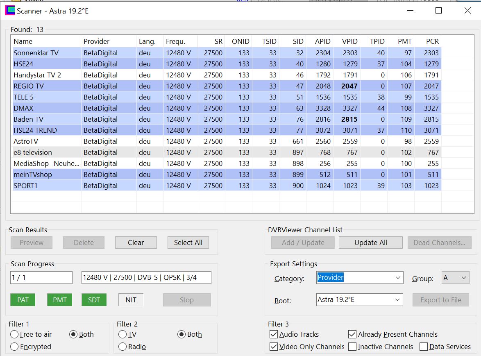This screenshot has width=481, height=356.
Task: Click the NIT indicator box
Action: [x=131, y=300]
